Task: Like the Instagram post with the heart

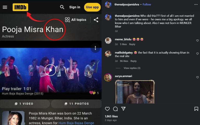Action: pos(107,109)
